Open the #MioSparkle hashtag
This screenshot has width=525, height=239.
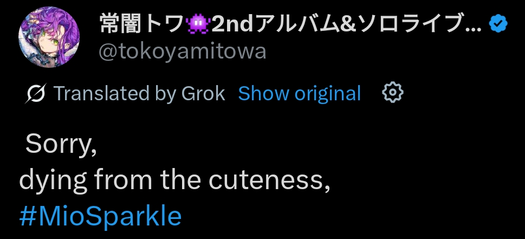click(x=100, y=216)
